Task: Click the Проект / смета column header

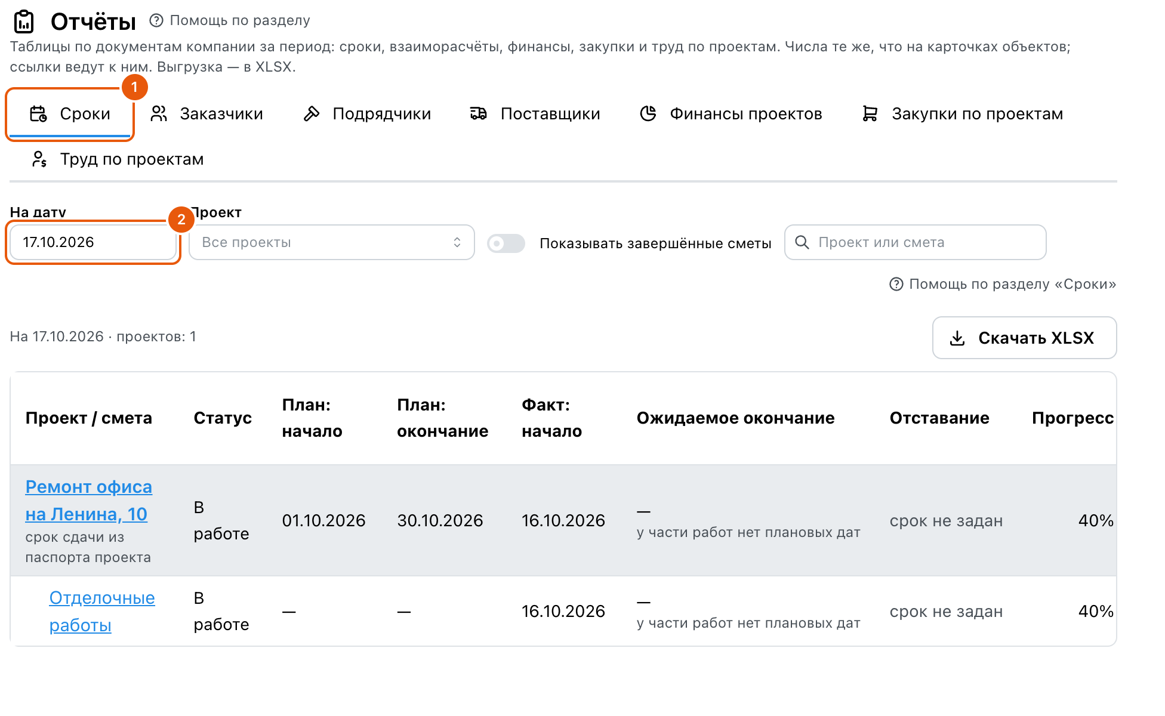Action: (88, 418)
